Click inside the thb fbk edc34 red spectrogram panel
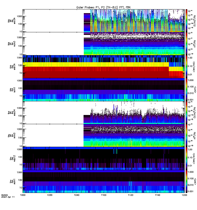The image size is (197, 210). (103, 67)
